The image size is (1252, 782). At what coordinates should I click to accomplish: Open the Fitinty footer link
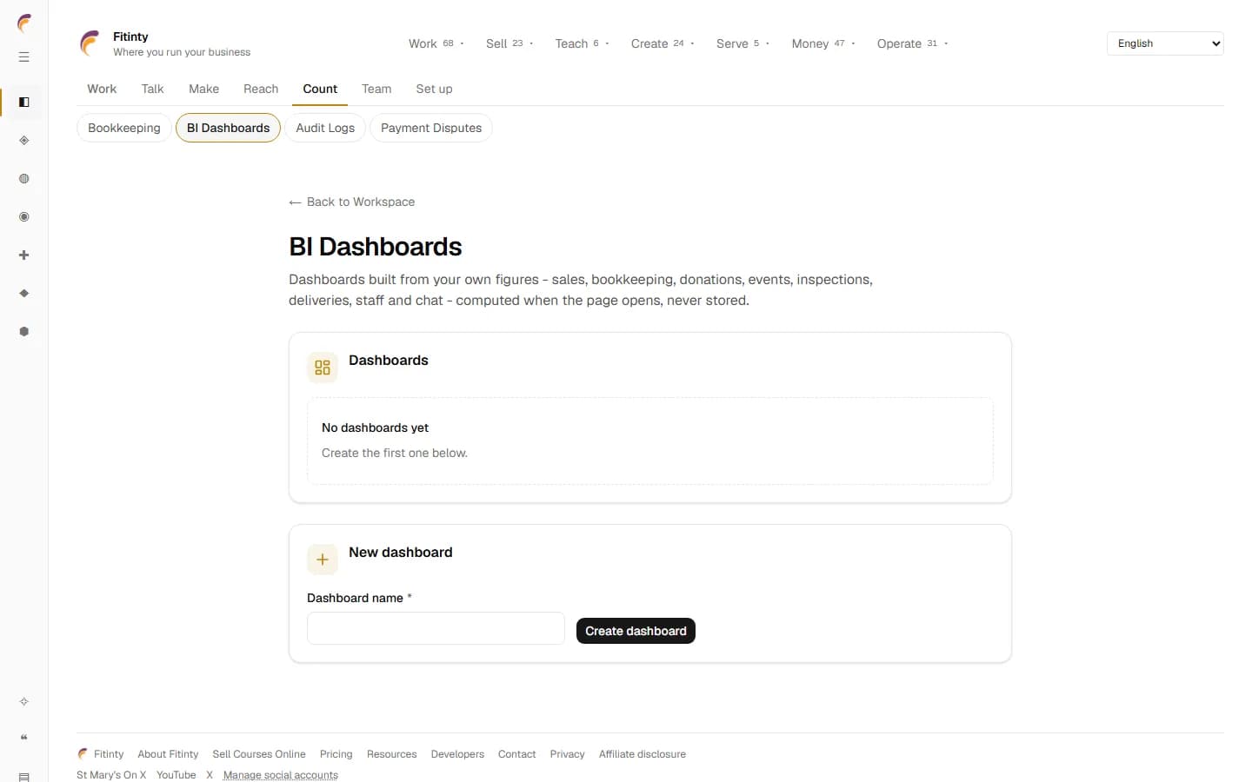109,754
